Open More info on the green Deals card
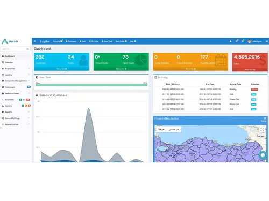The image size is (269, 201). tap(121, 69)
